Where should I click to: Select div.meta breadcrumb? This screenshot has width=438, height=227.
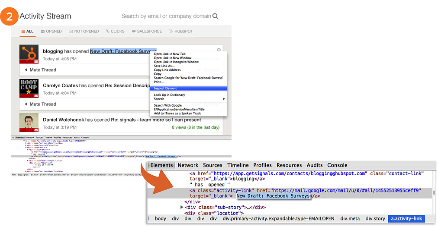(x=350, y=219)
